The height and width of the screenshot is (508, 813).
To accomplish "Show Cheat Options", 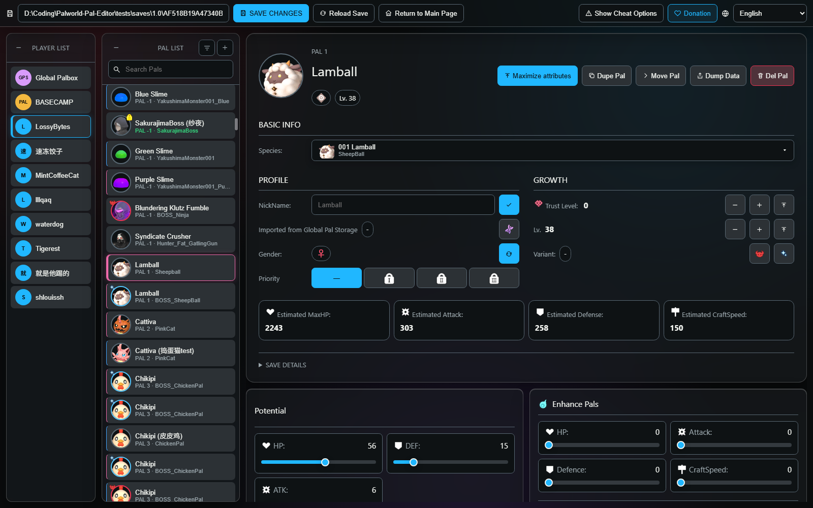I will 621,14.
